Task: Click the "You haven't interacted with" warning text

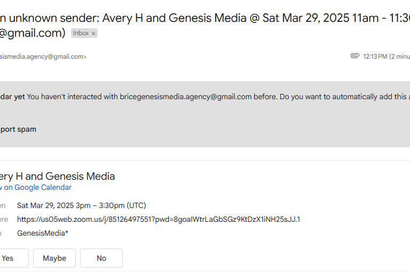Action: tap(73, 97)
